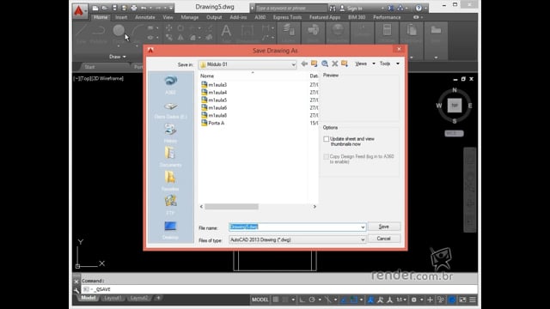Create a new folder with the toolbar icon
Image resolution: width=550 pixels, height=309 pixels.
[345, 64]
